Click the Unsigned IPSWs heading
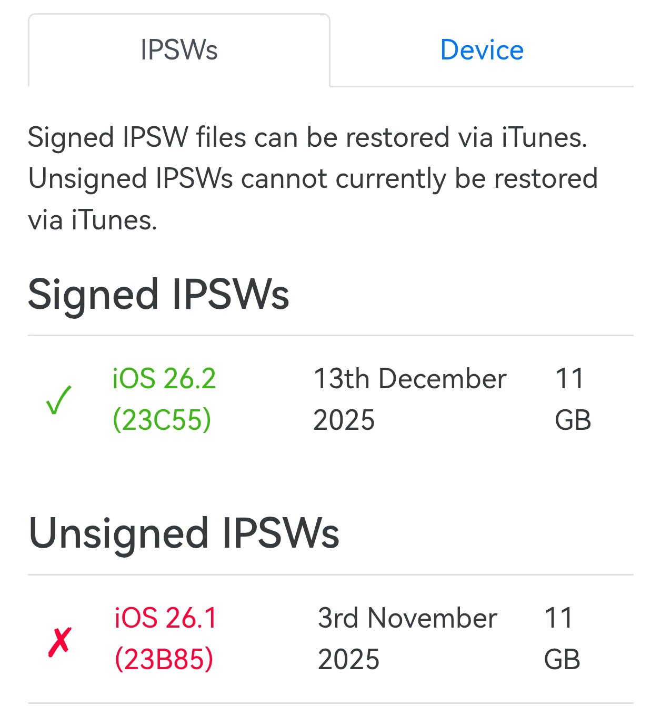This screenshot has width=661, height=706. pos(184,536)
